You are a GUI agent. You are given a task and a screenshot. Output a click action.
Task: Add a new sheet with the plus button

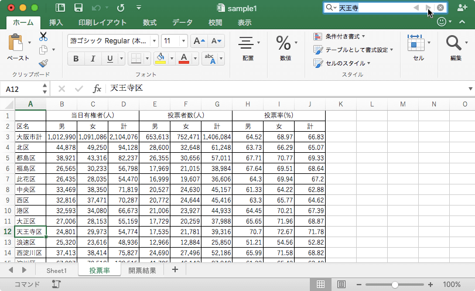coord(175,269)
